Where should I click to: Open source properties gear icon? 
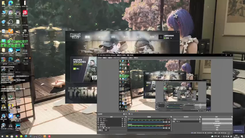pyautogui.click(x=103, y=128)
